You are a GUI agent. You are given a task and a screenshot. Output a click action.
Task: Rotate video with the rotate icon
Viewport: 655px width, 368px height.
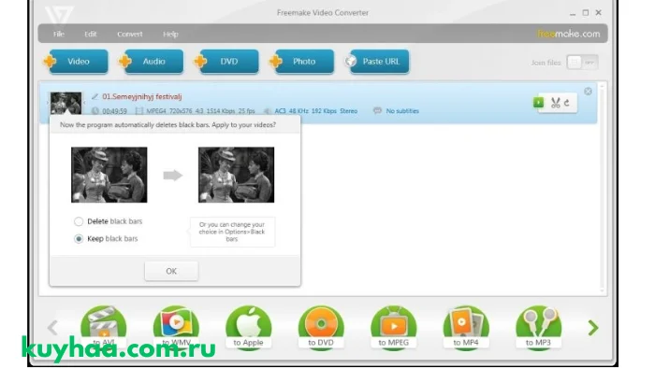567,103
